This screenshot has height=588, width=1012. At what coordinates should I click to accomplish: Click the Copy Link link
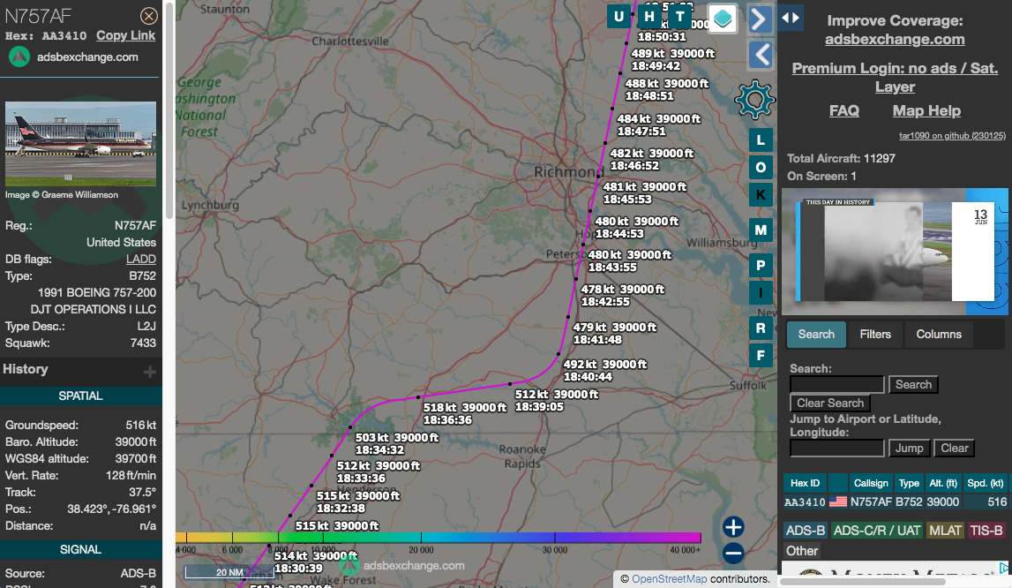click(x=126, y=35)
